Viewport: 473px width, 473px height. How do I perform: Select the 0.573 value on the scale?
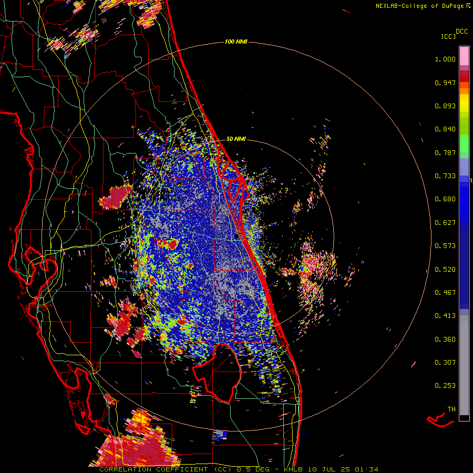445,246
